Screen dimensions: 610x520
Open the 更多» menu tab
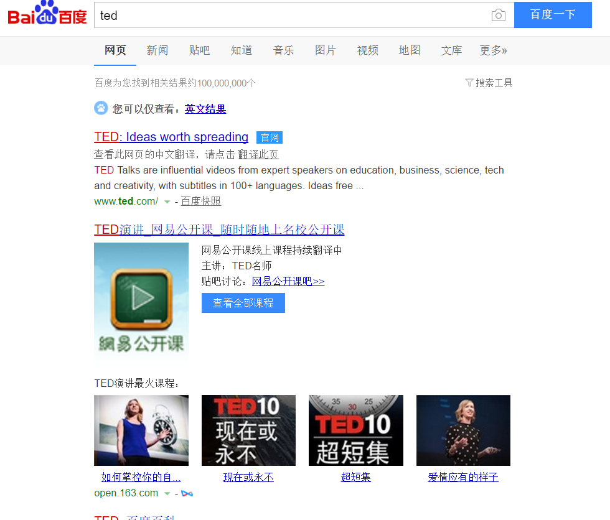[493, 50]
